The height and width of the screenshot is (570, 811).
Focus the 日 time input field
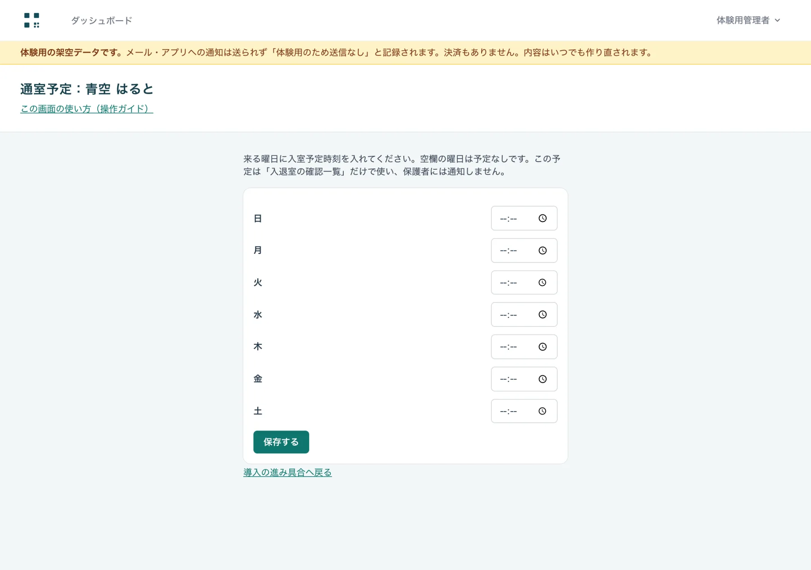tap(524, 218)
